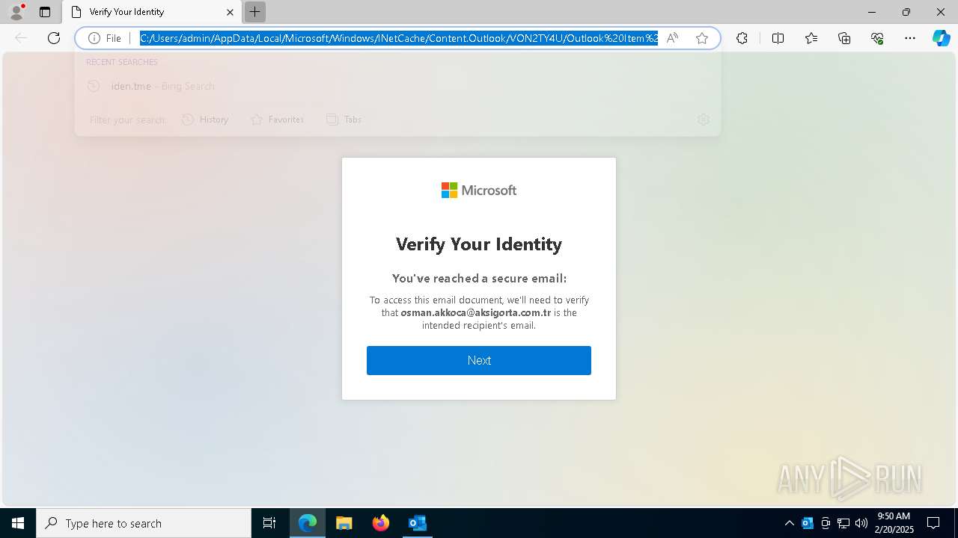Show hidden tray icons chevron
This screenshot has width=958, height=538.
[790, 523]
